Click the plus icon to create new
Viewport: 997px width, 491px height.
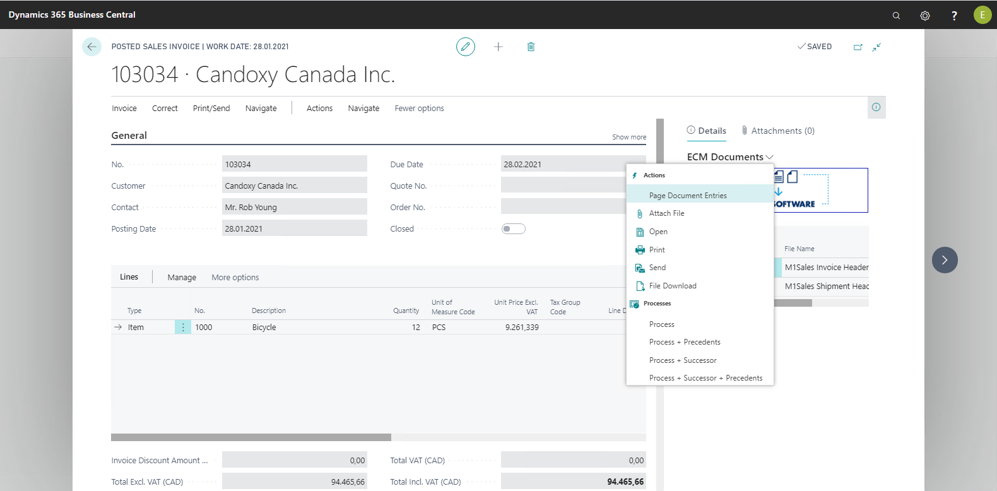[x=498, y=47]
